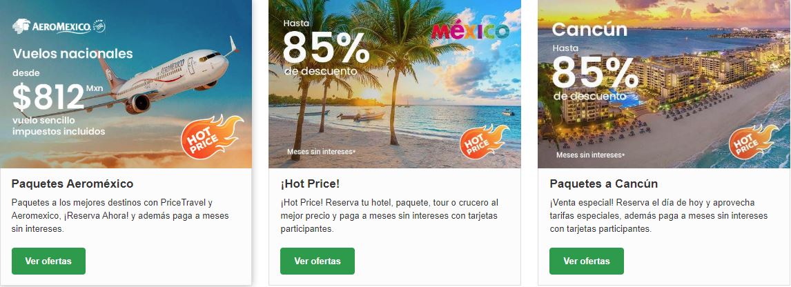Click the Aeromexico logo on the first banner

pyautogui.click(x=52, y=26)
